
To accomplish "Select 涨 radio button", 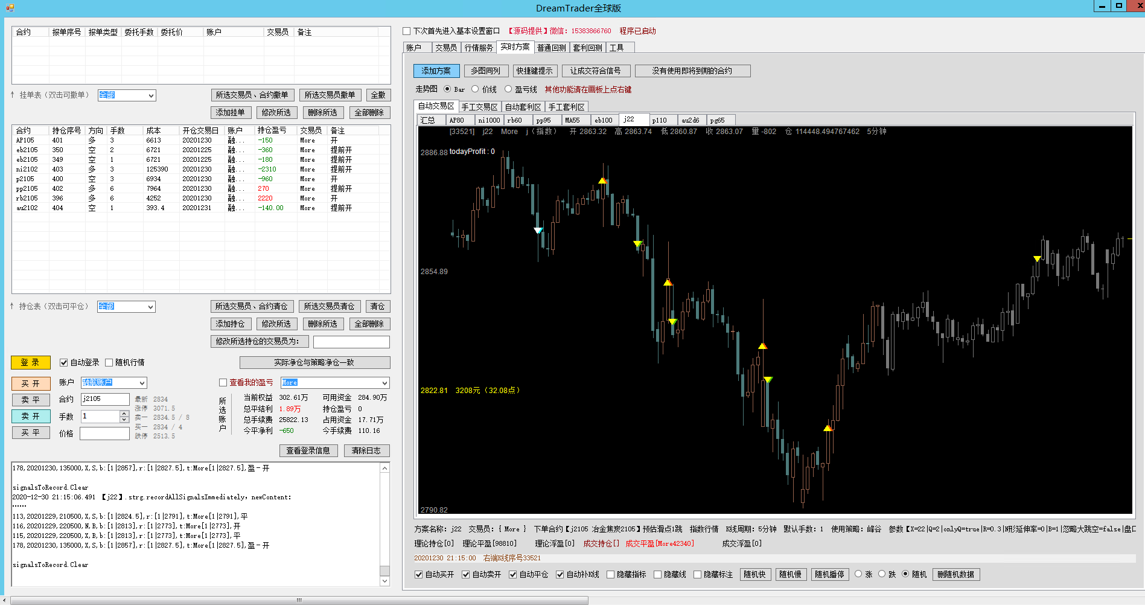I will (x=858, y=574).
